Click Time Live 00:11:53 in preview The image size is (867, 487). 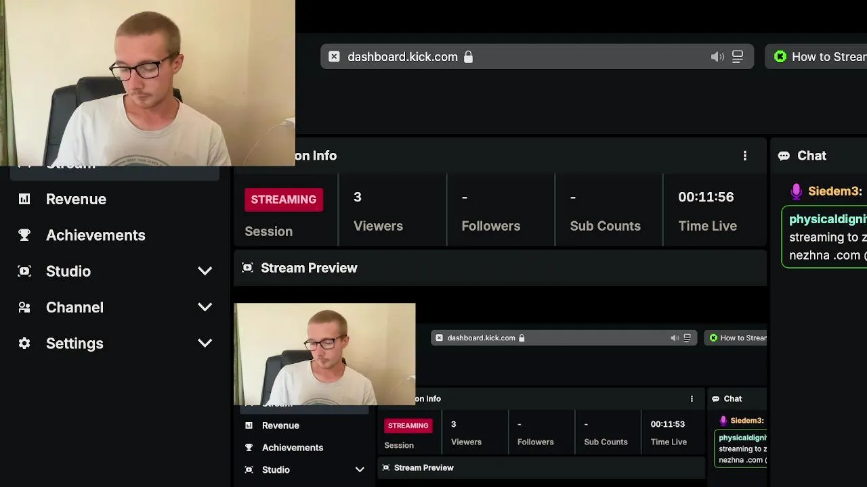(x=668, y=424)
